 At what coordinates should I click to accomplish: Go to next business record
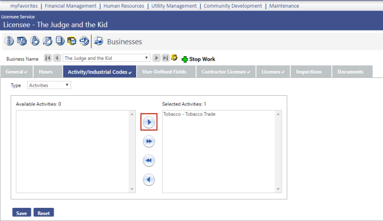click(x=157, y=58)
